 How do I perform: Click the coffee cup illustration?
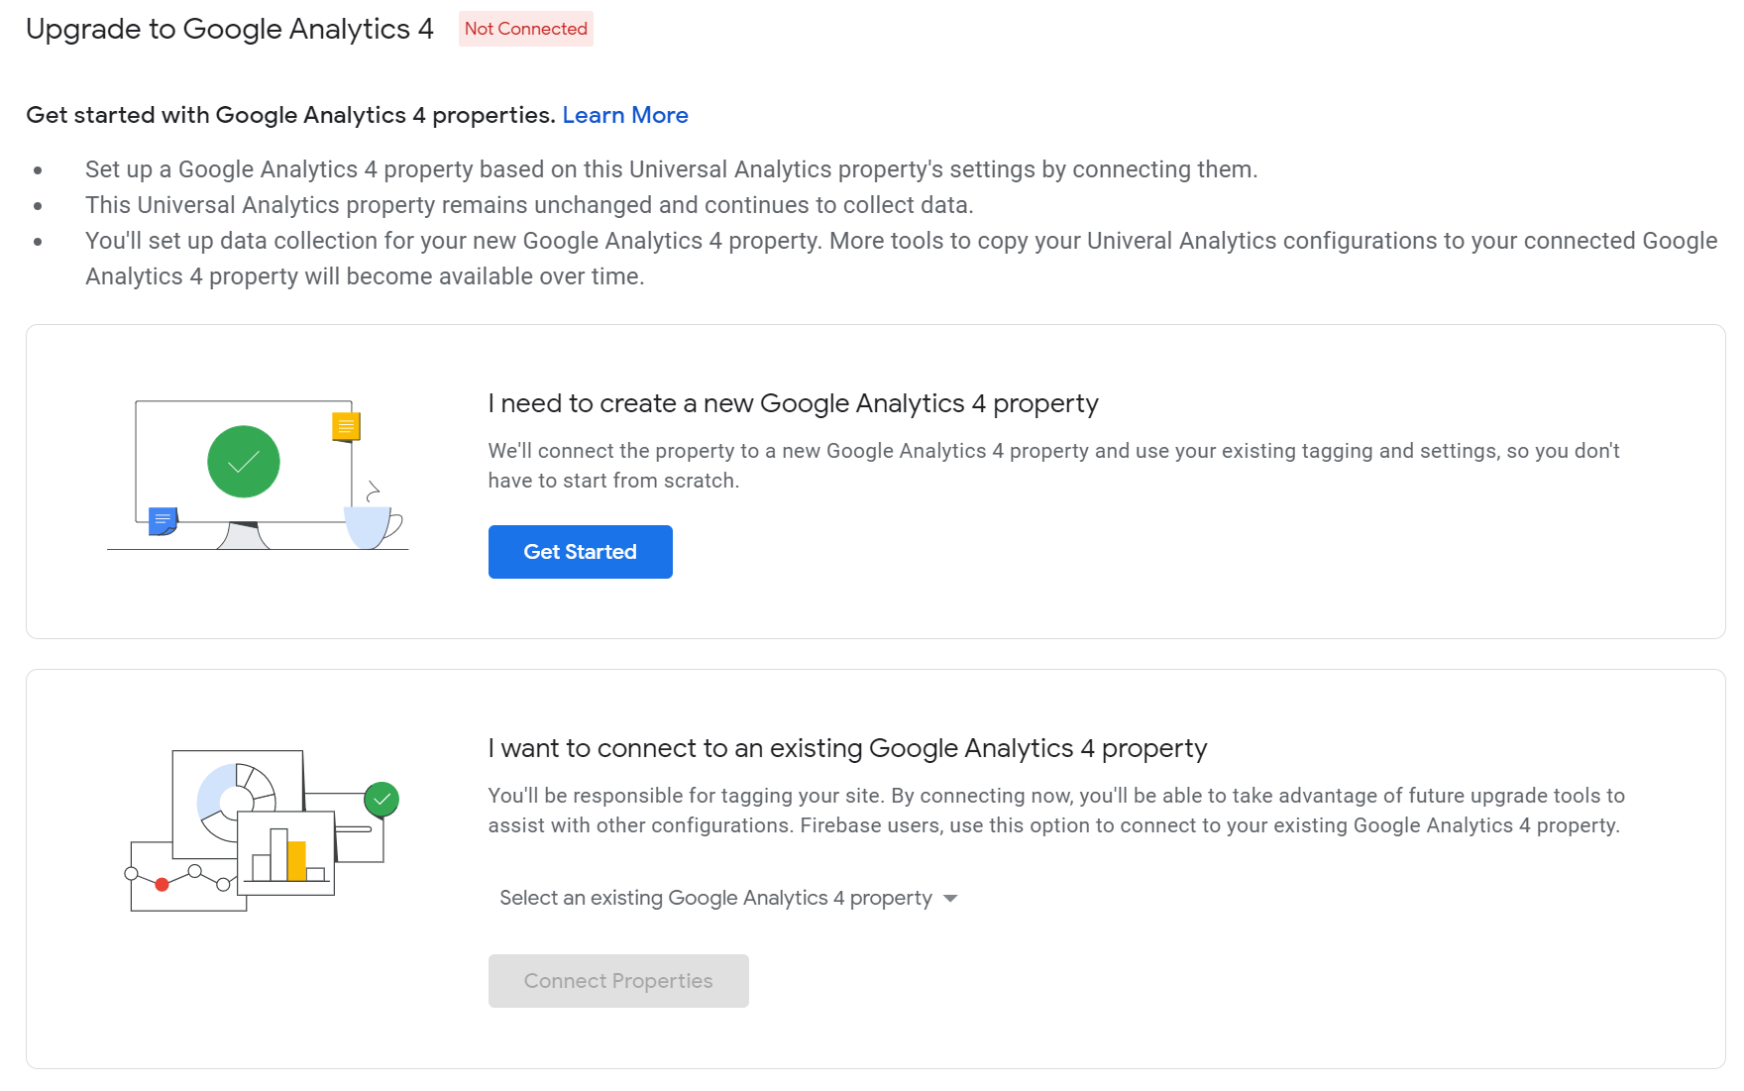[x=371, y=526]
